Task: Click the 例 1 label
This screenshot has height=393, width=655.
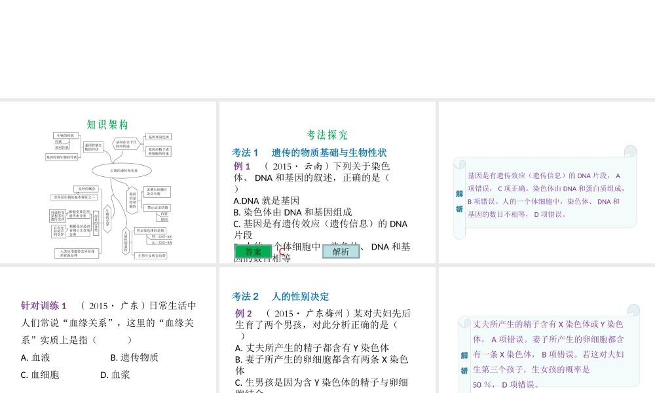Action: pos(242,166)
